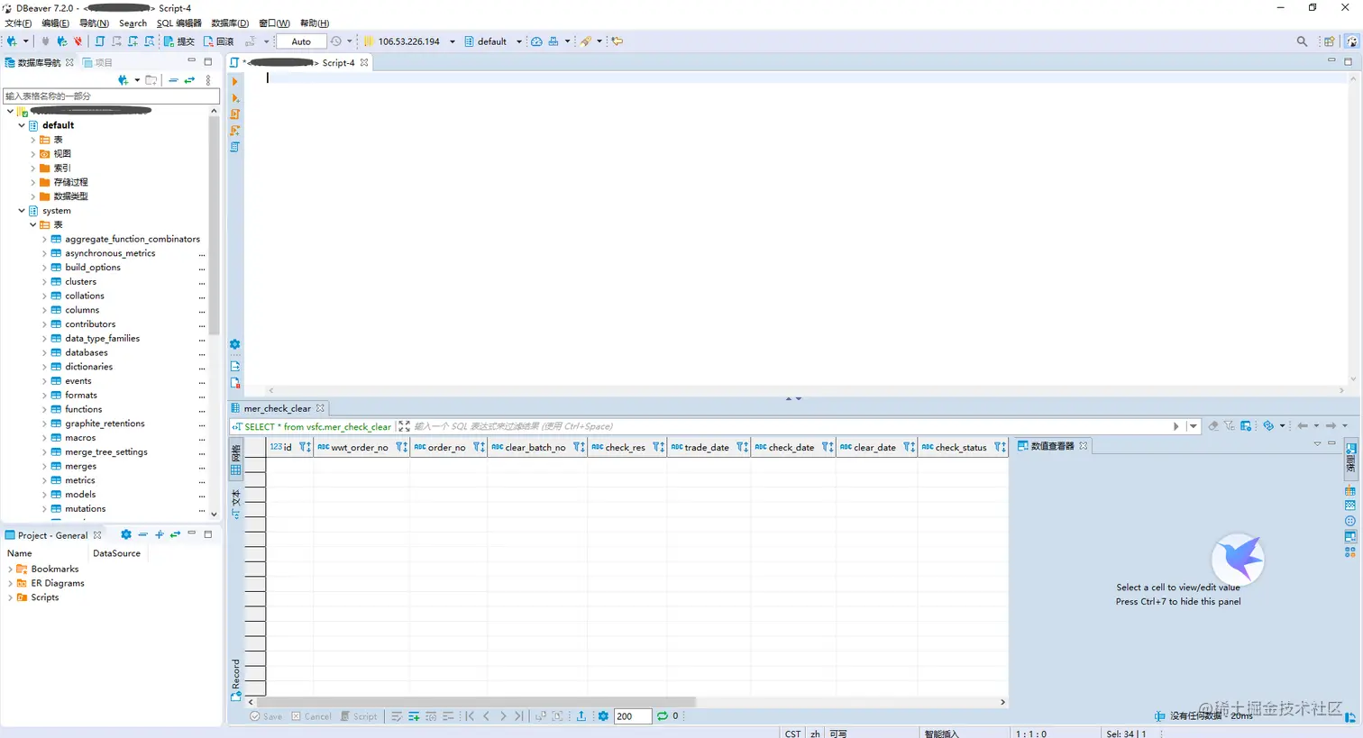Click filter icon on wwt_order_no column
This screenshot has width=1363, height=738.
point(401,447)
